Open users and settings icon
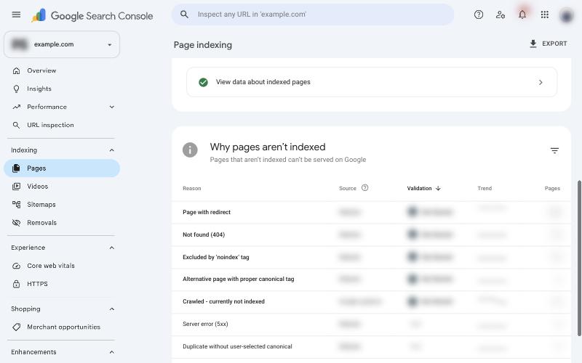The width and height of the screenshot is (582, 363). (501, 15)
